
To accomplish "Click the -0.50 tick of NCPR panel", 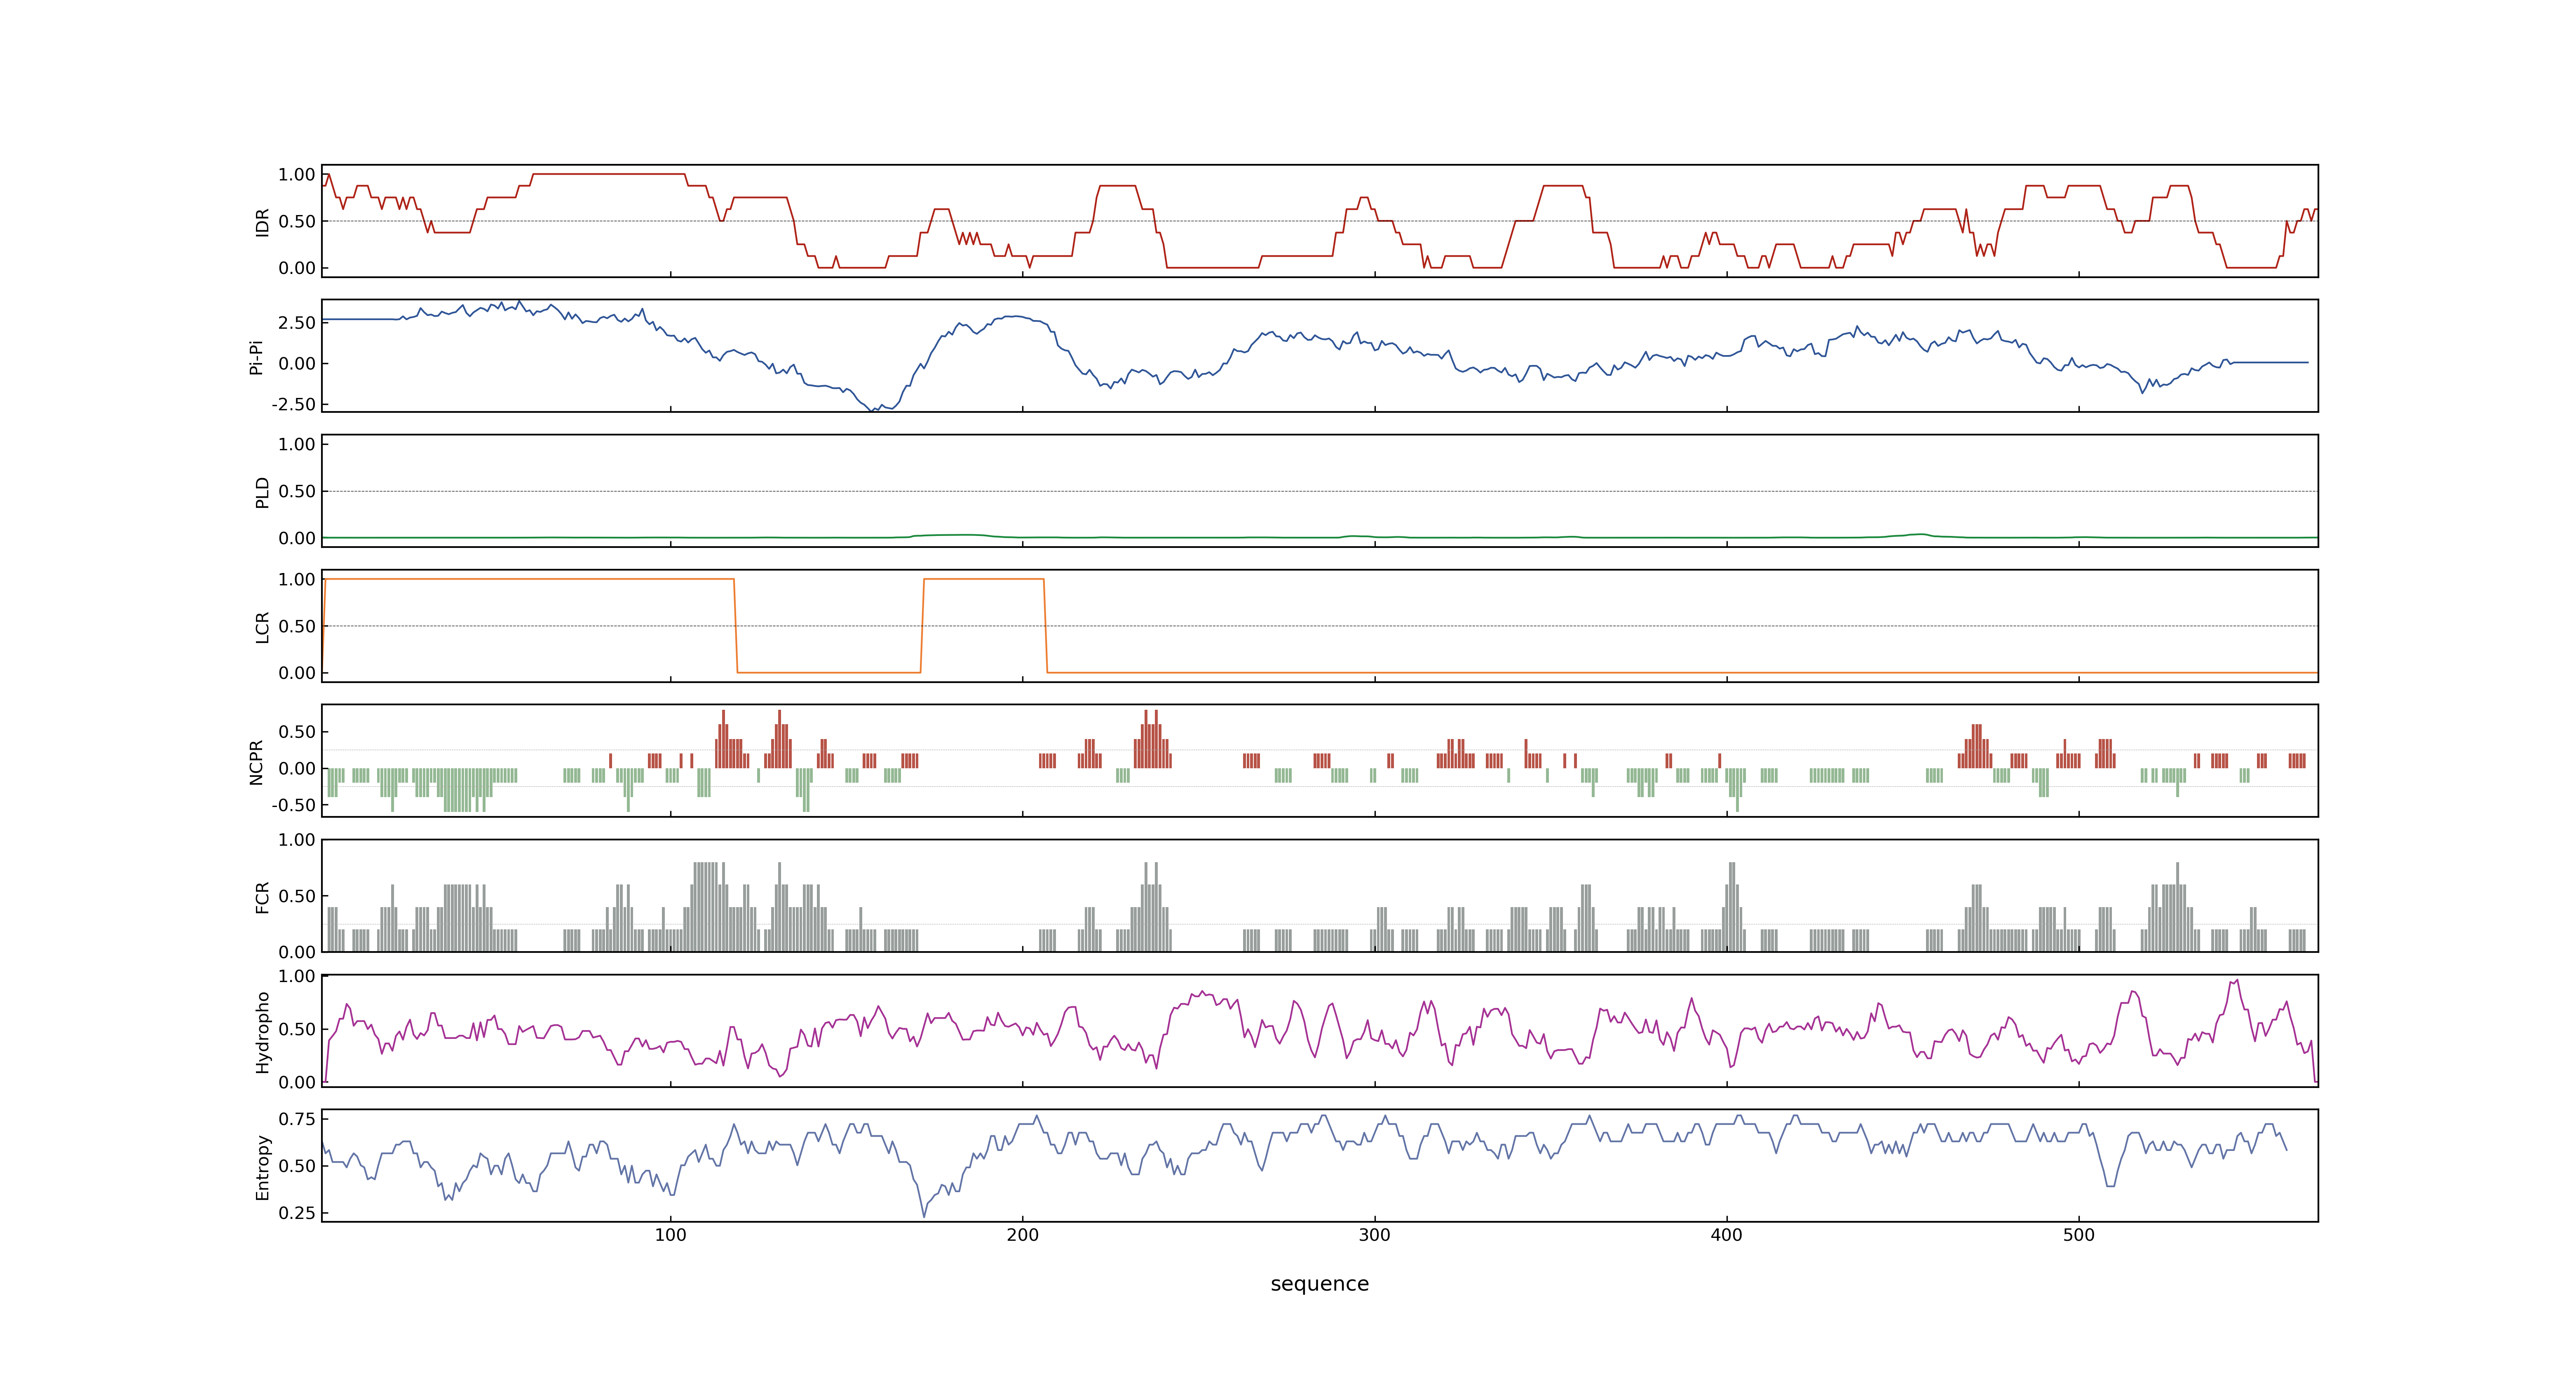I will click(x=293, y=805).
